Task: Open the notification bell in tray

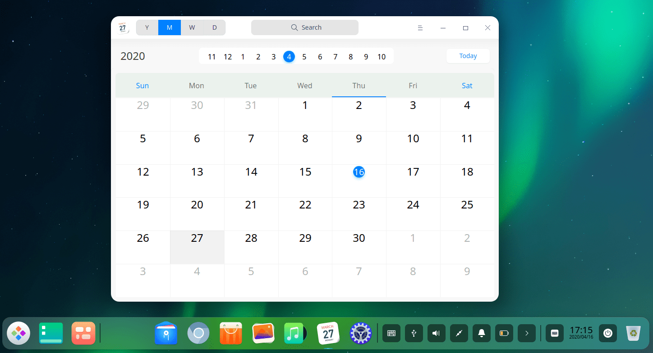Action: point(481,334)
